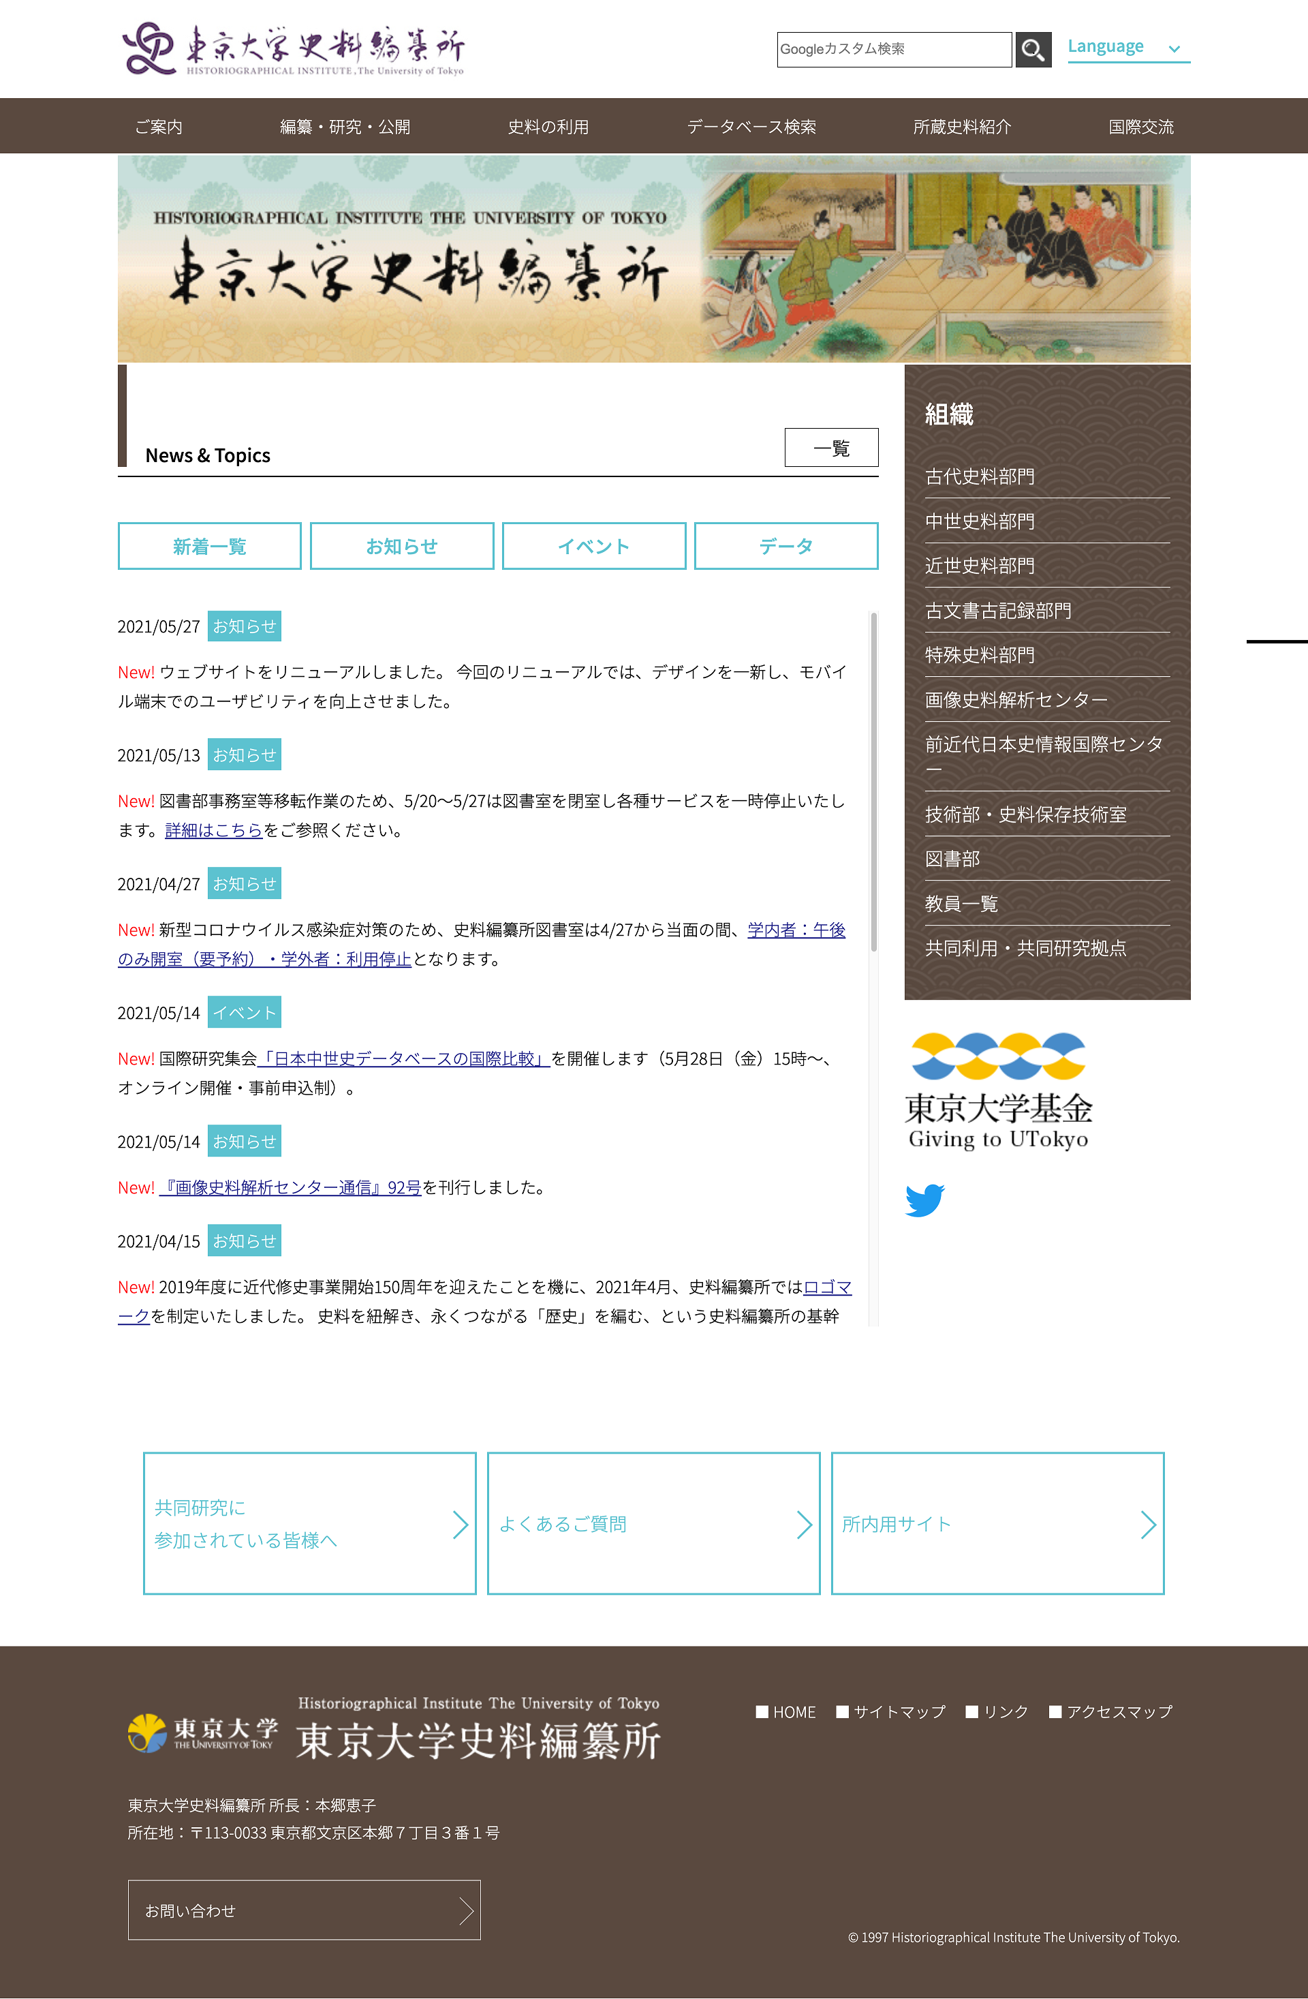Open the 学内者：午後のみ開室 library notice link
Viewport: 1308px width, 1999px height.
(796, 930)
